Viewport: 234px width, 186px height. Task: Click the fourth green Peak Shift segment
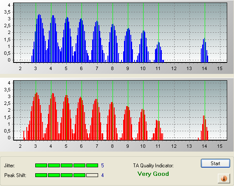[x=79, y=175]
